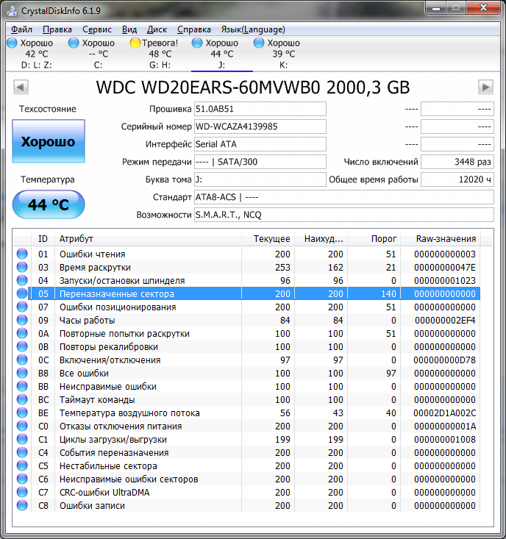Click status icon for BC Таймаут команды

click(22, 399)
